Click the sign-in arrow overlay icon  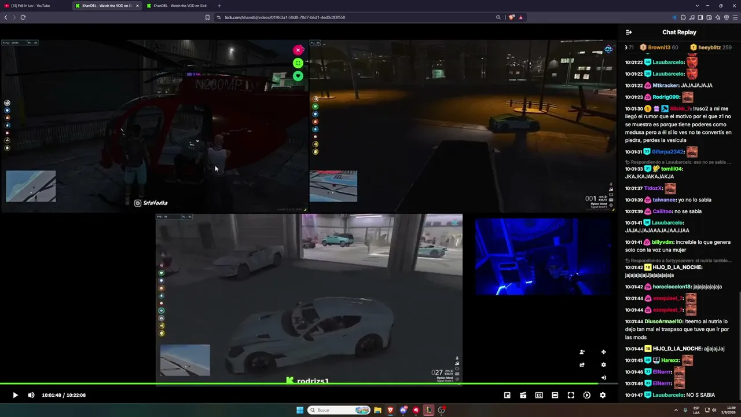point(603,378)
